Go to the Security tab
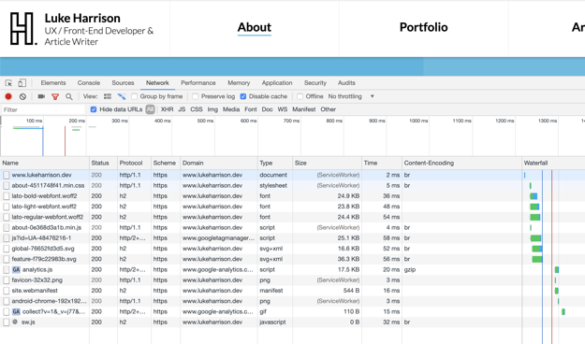This screenshot has width=585, height=344. 315,83
